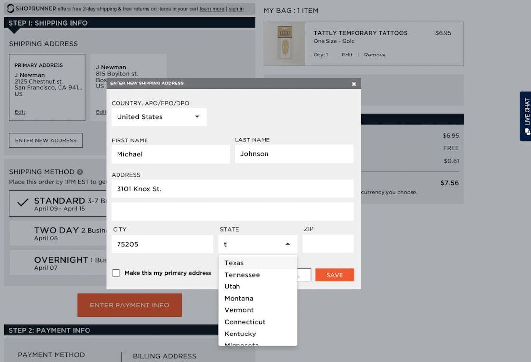Click into the ZIP input field
This screenshot has height=362, width=531.
[x=327, y=244]
